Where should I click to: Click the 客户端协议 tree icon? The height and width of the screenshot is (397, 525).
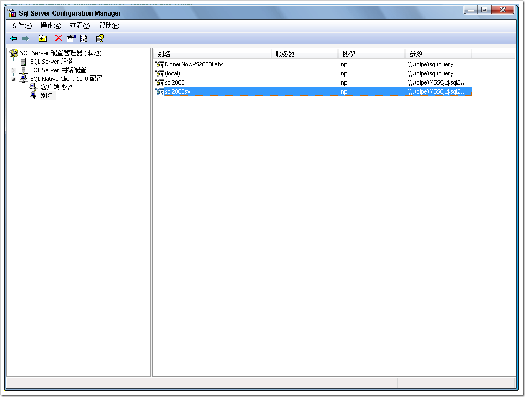pyautogui.click(x=33, y=87)
